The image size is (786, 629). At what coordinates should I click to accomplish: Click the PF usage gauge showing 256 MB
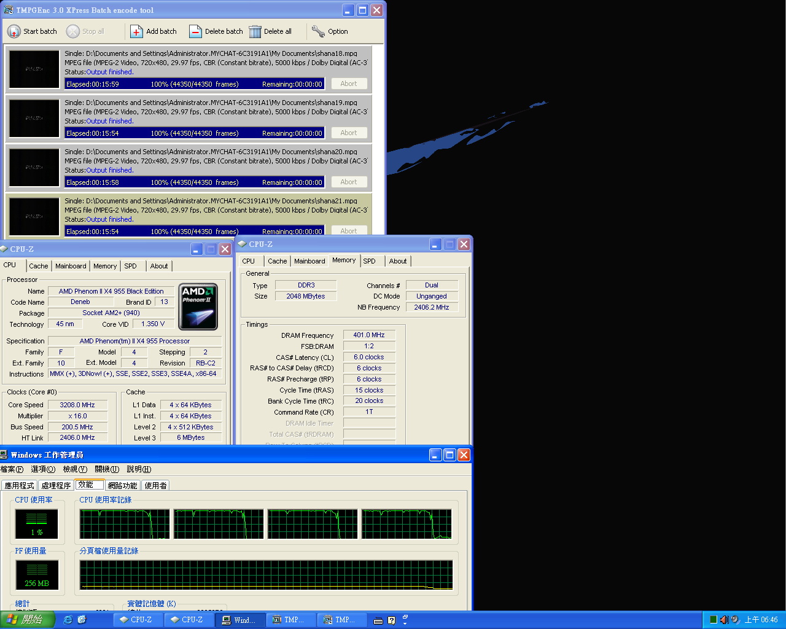(x=36, y=575)
